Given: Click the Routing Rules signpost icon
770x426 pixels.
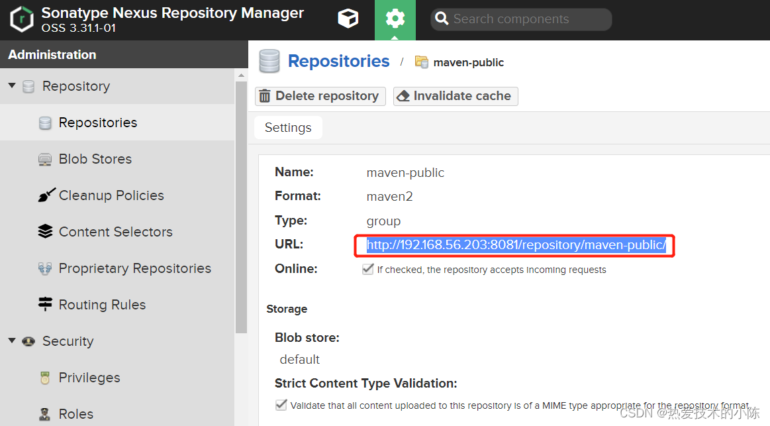Looking at the screenshot, I should [45, 304].
